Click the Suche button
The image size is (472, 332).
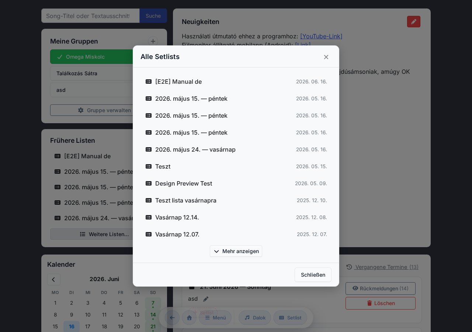[153, 16]
